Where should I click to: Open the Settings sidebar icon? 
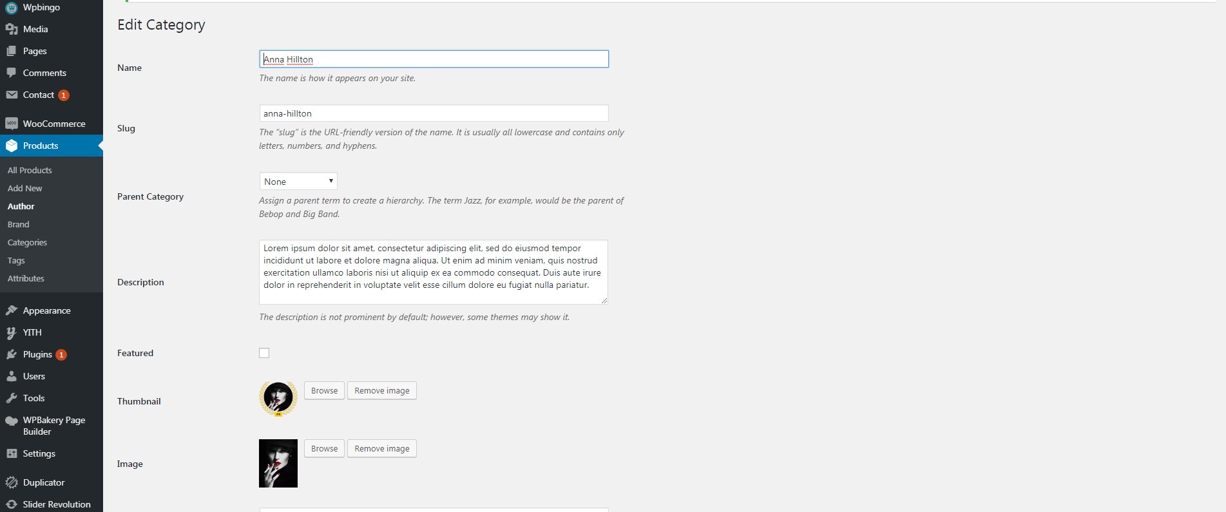click(x=11, y=453)
